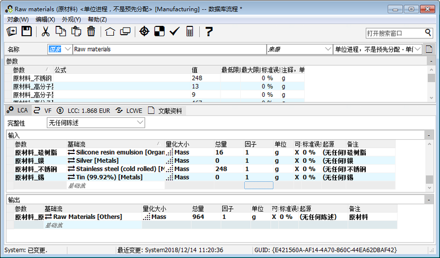Click the crosshair target icon

144,31
